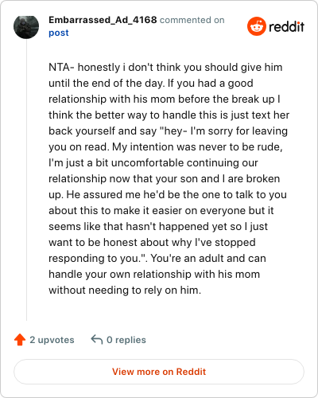Open the commenter's round avatar image

(26, 26)
